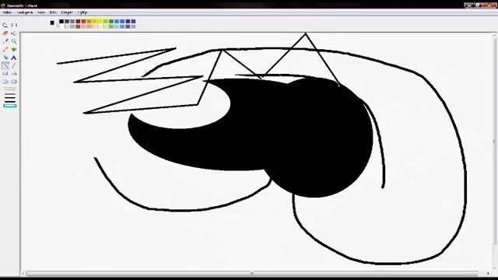Choose the thickest line width option
The height and width of the screenshot is (280, 498).
(10, 106)
